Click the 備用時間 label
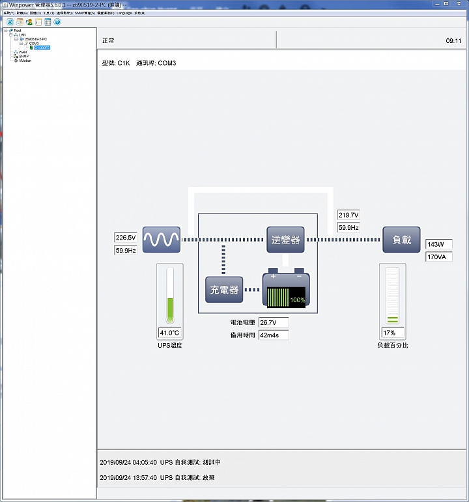 [242, 335]
